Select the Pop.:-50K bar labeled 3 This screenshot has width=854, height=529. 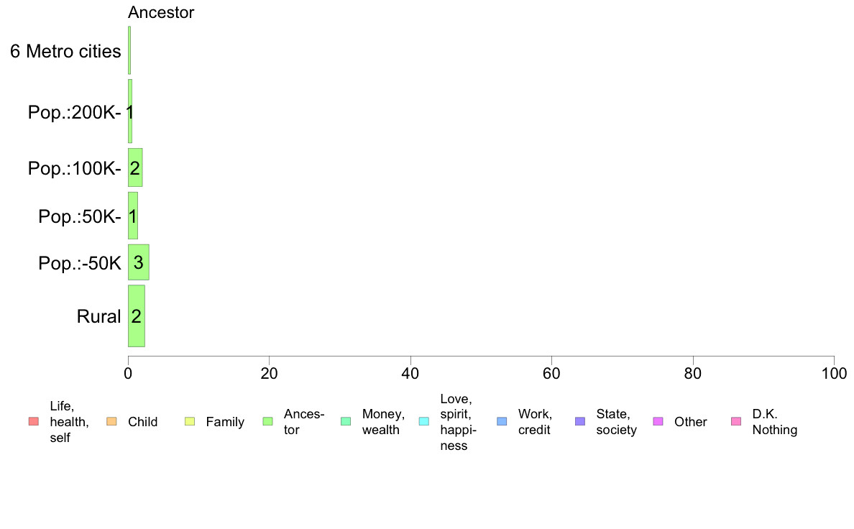click(x=138, y=262)
